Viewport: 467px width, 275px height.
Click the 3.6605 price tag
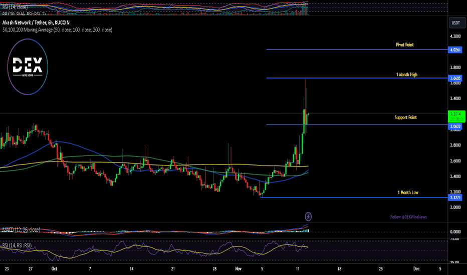[x=455, y=78]
